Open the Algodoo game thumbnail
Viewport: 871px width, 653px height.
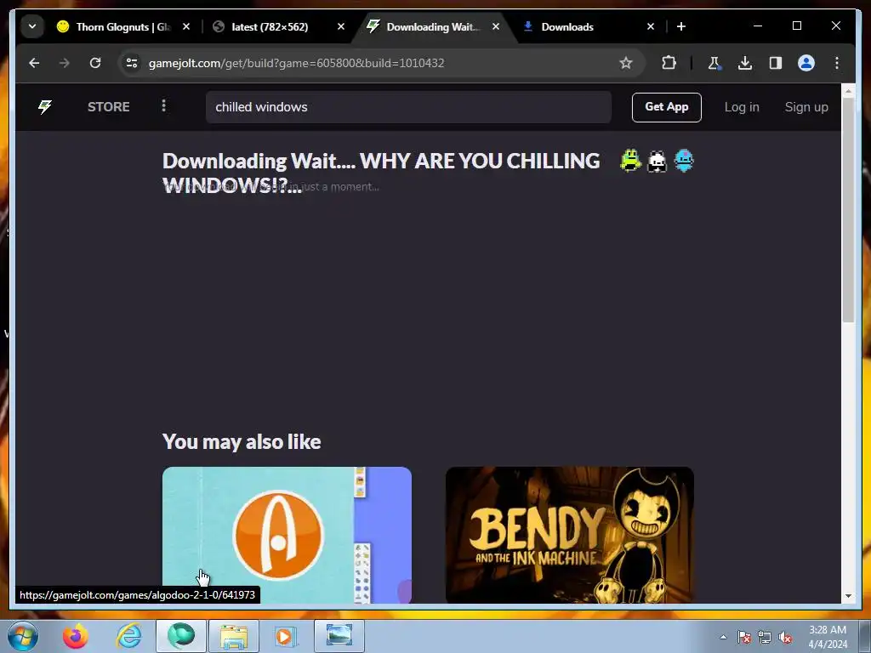[x=287, y=535]
